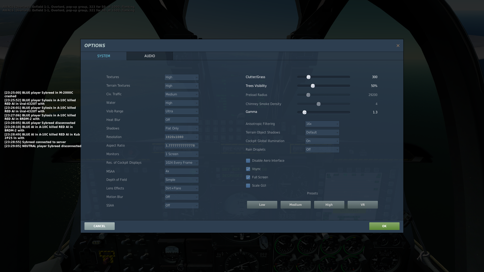Open the Terrain Textures dropdown
Viewport: 484px width, 272px height.
tap(181, 86)
